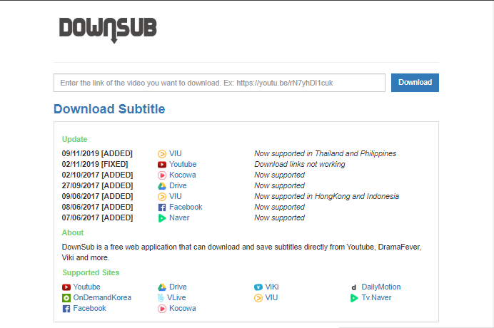
Task: Click Youtube icon in 02/11/2019 update row
Action: pyautogui.click(x=161, y=164)
